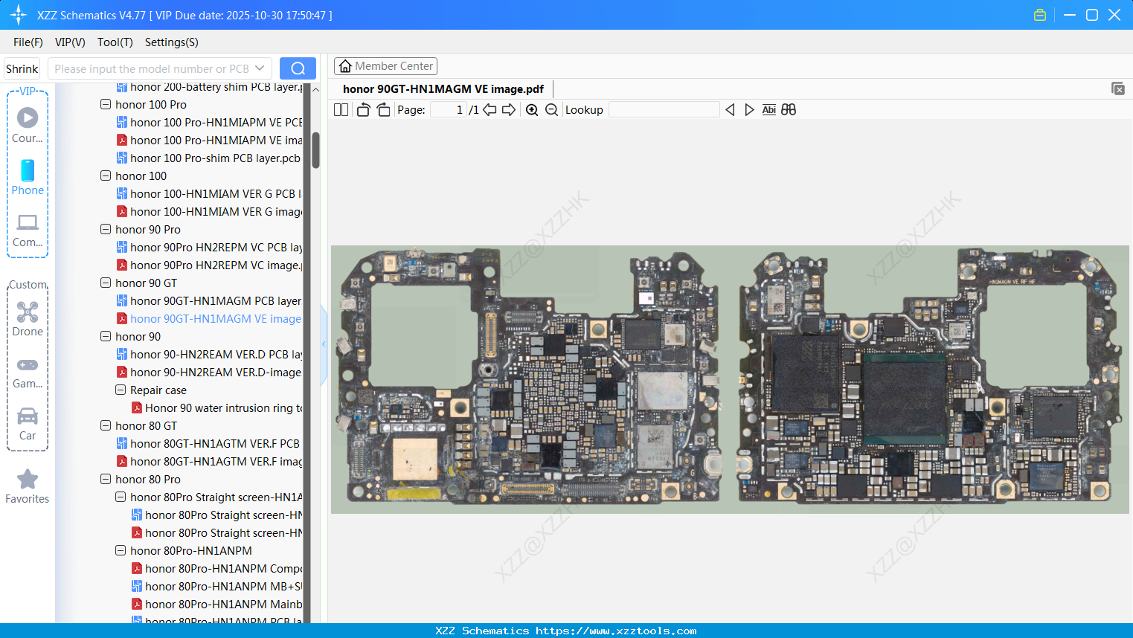Rotate the page counterclockwise
Image resolution: width=1133 pixels, height=638 pixels.
tap(363, 110)
